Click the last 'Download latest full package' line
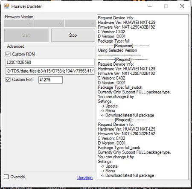 pos(128,175)
